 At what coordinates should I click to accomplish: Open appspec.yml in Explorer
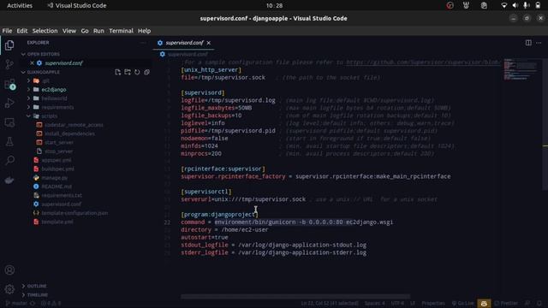click(x=56, y=160)
